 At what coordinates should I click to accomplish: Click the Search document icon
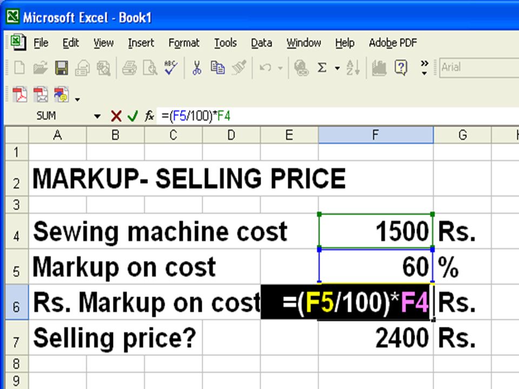(103, 68)
